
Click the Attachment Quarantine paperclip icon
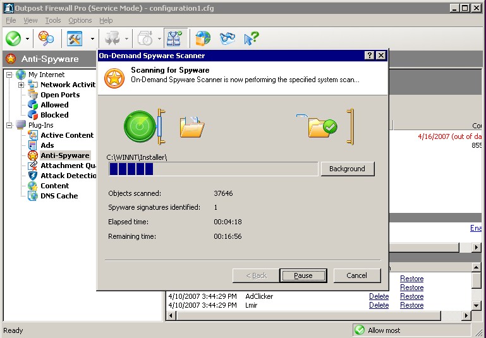point(32,166)
